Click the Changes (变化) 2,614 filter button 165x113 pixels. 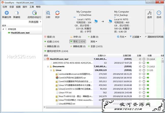click(x=78, y=42)
